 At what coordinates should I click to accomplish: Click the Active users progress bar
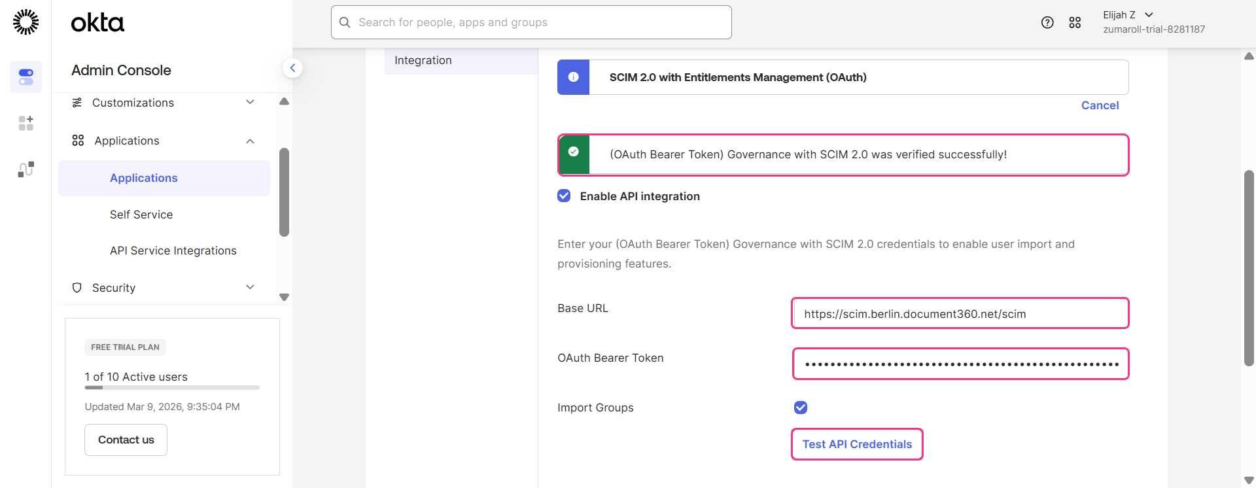click(x=172, y=387)
